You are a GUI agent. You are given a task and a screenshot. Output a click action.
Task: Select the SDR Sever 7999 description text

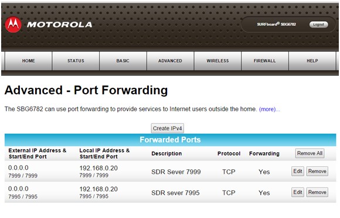point(176,172)
